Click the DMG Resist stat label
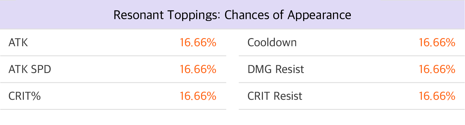The image size is (465, 125). pos(276,70)
